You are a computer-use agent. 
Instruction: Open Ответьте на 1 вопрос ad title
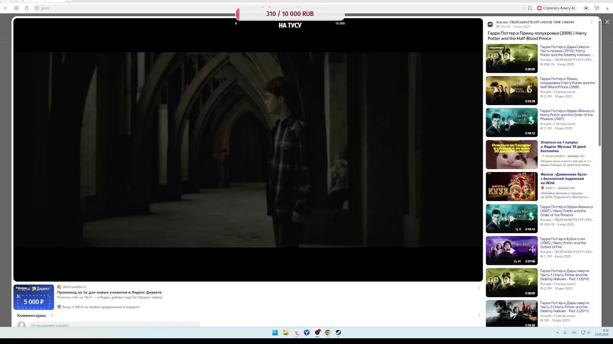point(563,147)
